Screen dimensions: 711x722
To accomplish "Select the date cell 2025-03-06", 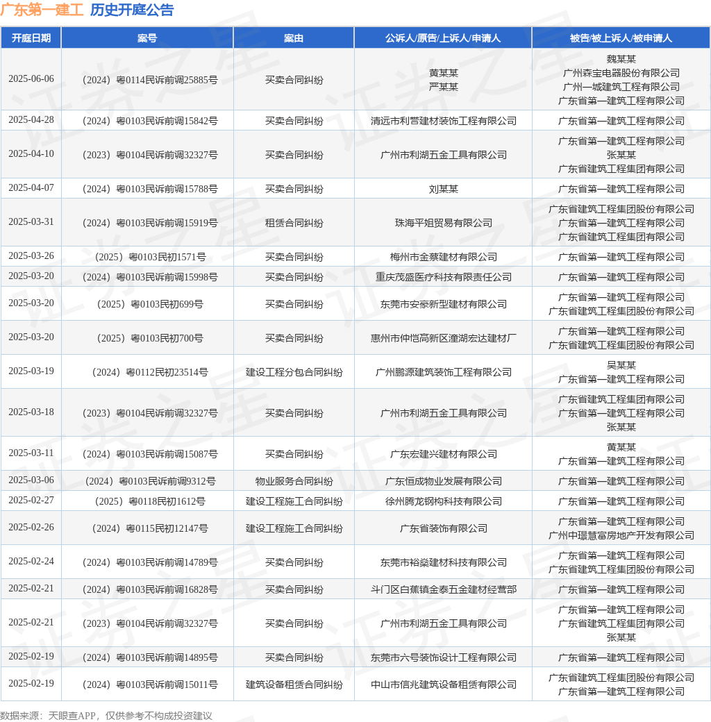I will pos(31,480).
